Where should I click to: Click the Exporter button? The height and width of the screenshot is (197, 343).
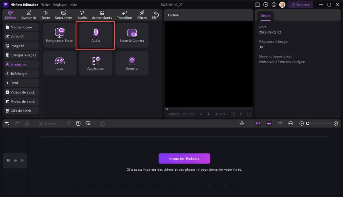click(300, 4)
